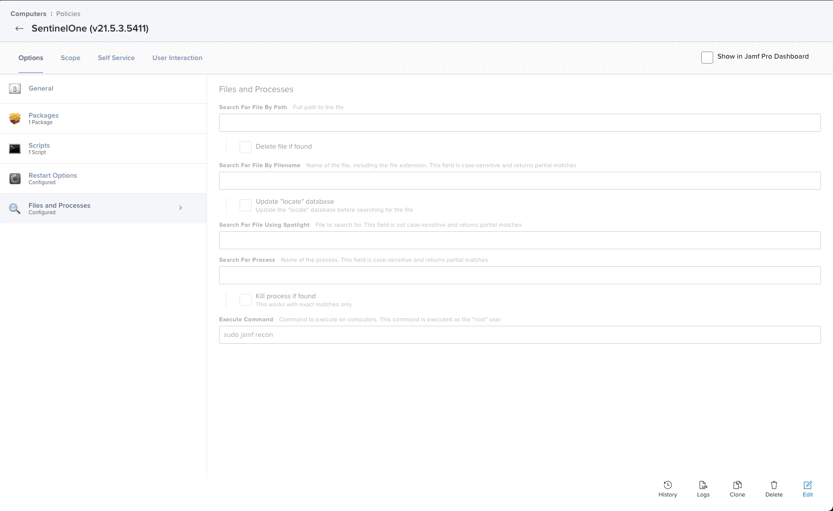The image size is (833, 511).
Task: Switch to the Options tab
Action: pyautogui.click(x=31, y=58)
